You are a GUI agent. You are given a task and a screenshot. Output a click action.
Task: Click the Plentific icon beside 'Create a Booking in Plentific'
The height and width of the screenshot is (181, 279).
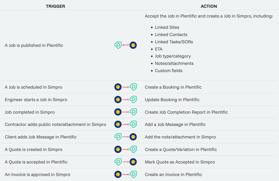click(133, 87)
